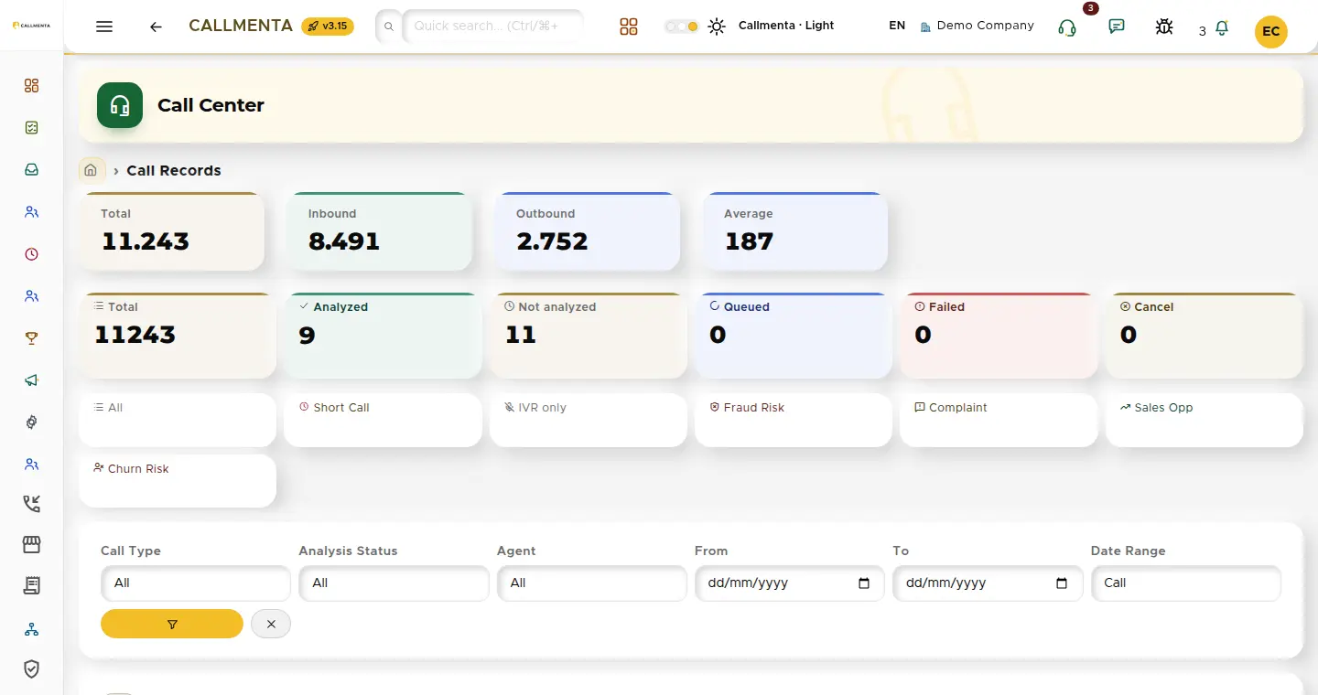The height and width of the screenshot is (695, 1318).
Task: Open To date calendar picker
Action: pos(1062,583)
